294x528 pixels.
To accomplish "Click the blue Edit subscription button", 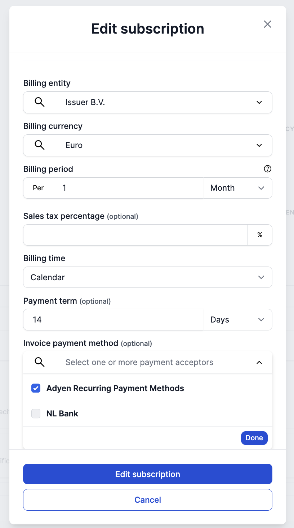I will pyautogui.click(x=148, y=474).
